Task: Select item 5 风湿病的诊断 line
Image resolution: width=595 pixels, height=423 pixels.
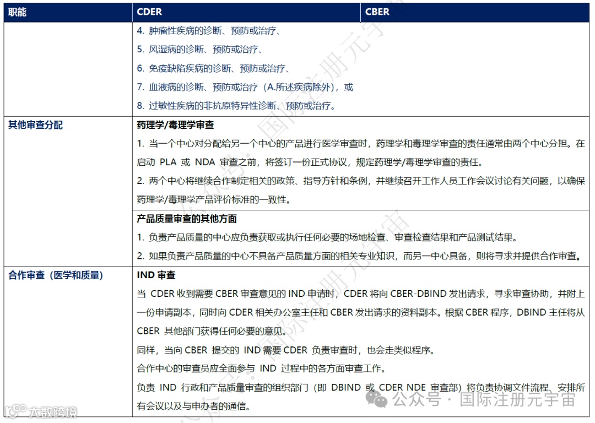Action: (199, 50)
